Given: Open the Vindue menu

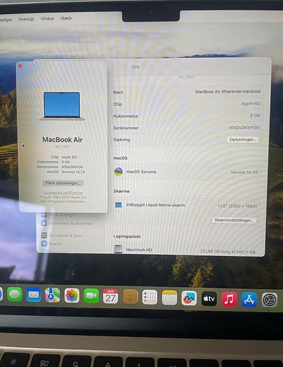Looking at the screenshot, I should tap(47, 19).
